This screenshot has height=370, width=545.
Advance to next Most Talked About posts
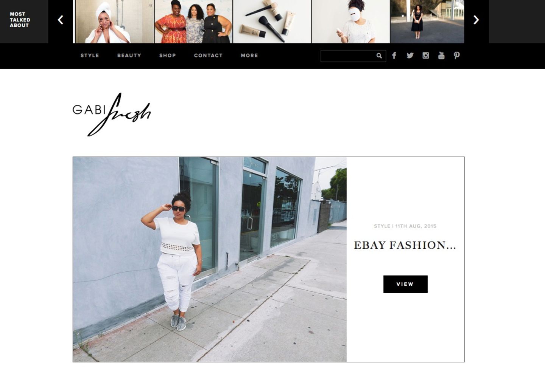[x=476, y=20]
